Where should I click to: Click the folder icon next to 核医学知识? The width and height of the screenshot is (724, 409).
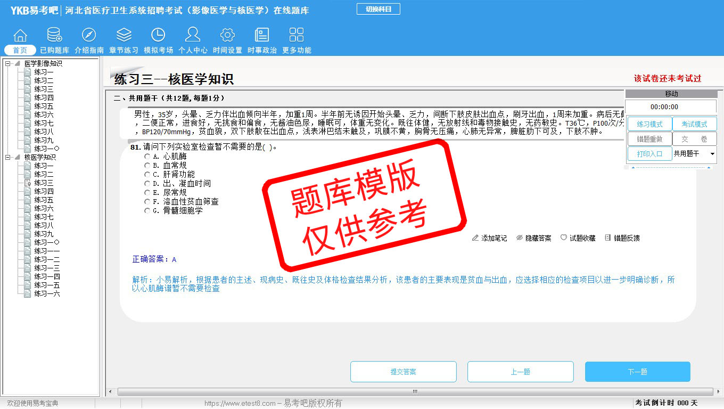click(18, 157)
